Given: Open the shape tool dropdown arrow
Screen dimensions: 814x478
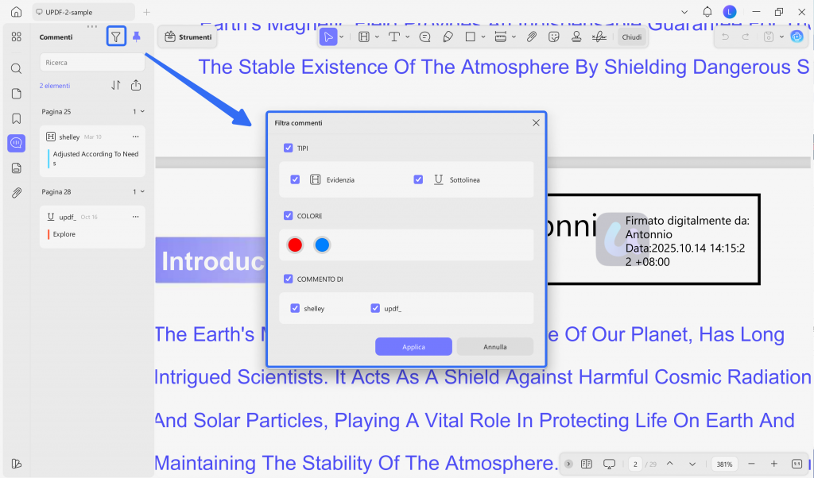Looking at the screenshot, I should click(x=483, y=37).
